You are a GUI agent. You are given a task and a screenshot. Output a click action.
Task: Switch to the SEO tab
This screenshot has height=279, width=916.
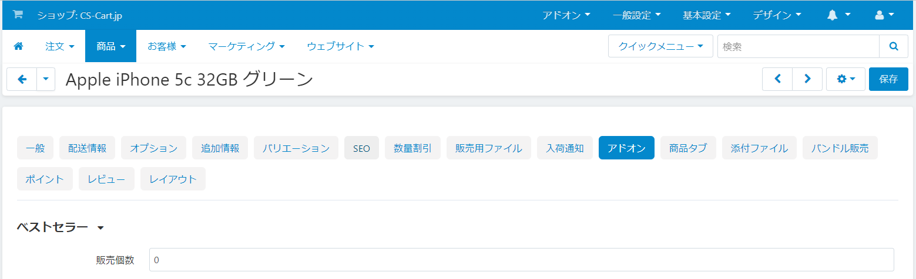click(x=361, y=148)
